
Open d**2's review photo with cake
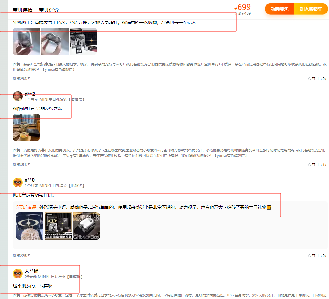26,127
